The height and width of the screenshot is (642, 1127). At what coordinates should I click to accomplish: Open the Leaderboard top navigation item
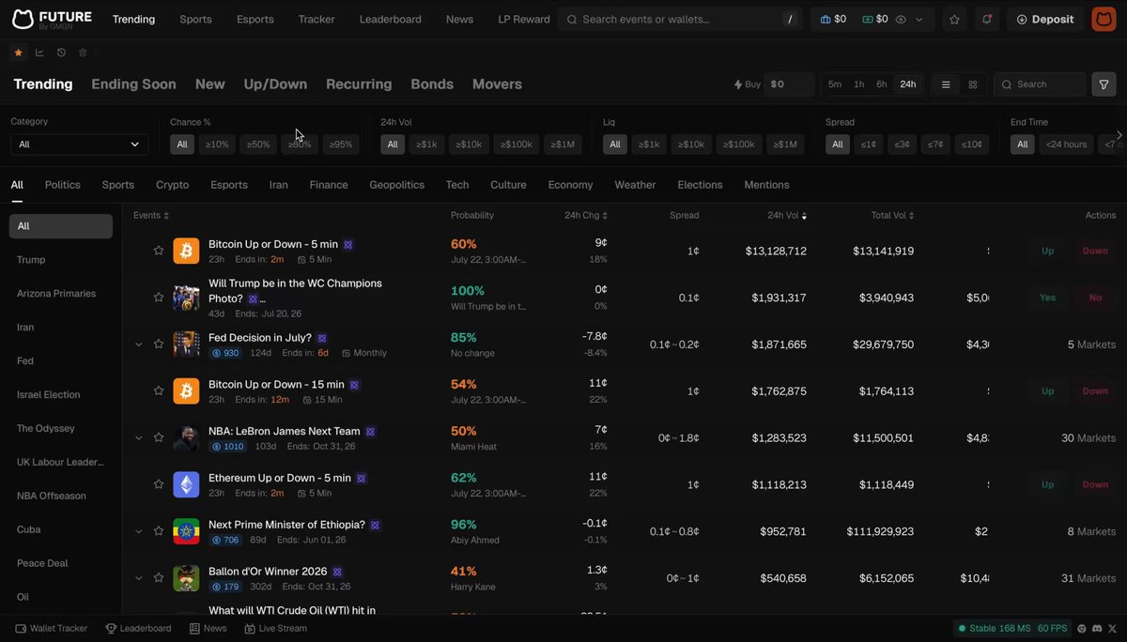390,19
